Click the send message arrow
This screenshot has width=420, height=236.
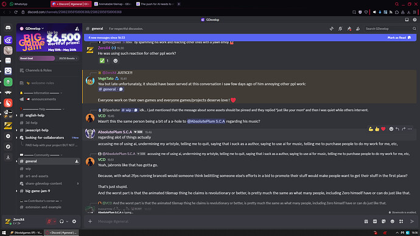(412, 221)
